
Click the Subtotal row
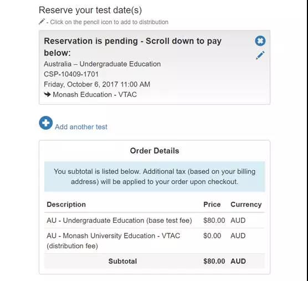pyautogui.click(x=155, y=261)
